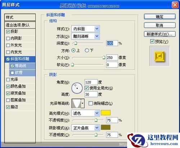Enable the 光泽 satin checkbox
Image resolution: width=180 pixels, height=148 pixels.
(x=8, y=80)
